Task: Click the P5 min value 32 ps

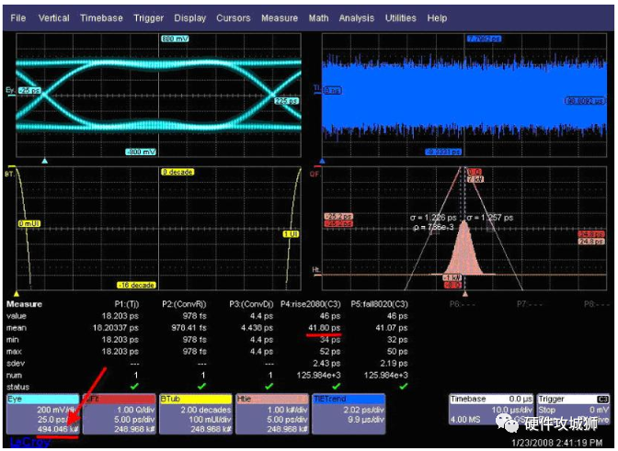Action: point(397,340)
